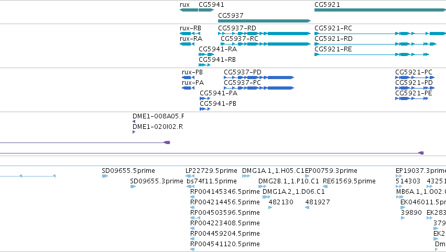Select the rux gene label
Image resolution: width=446 pixels, height=252 pixels.
[x=184, y=5]
